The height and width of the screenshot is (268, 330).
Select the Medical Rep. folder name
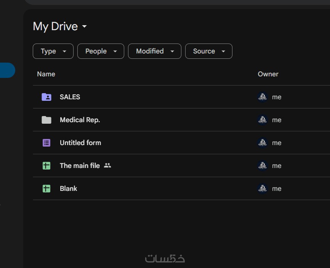pos(80,120)
